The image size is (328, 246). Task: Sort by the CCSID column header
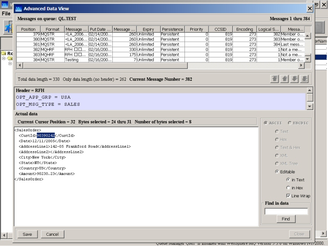[221, 29]
